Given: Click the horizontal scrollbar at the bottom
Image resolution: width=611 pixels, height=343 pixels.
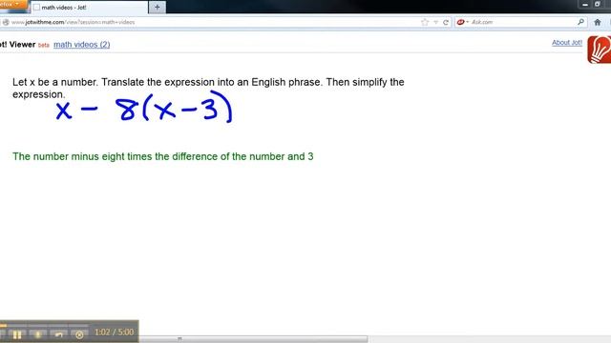Looking at the screenshot, I should pos(253,339).
